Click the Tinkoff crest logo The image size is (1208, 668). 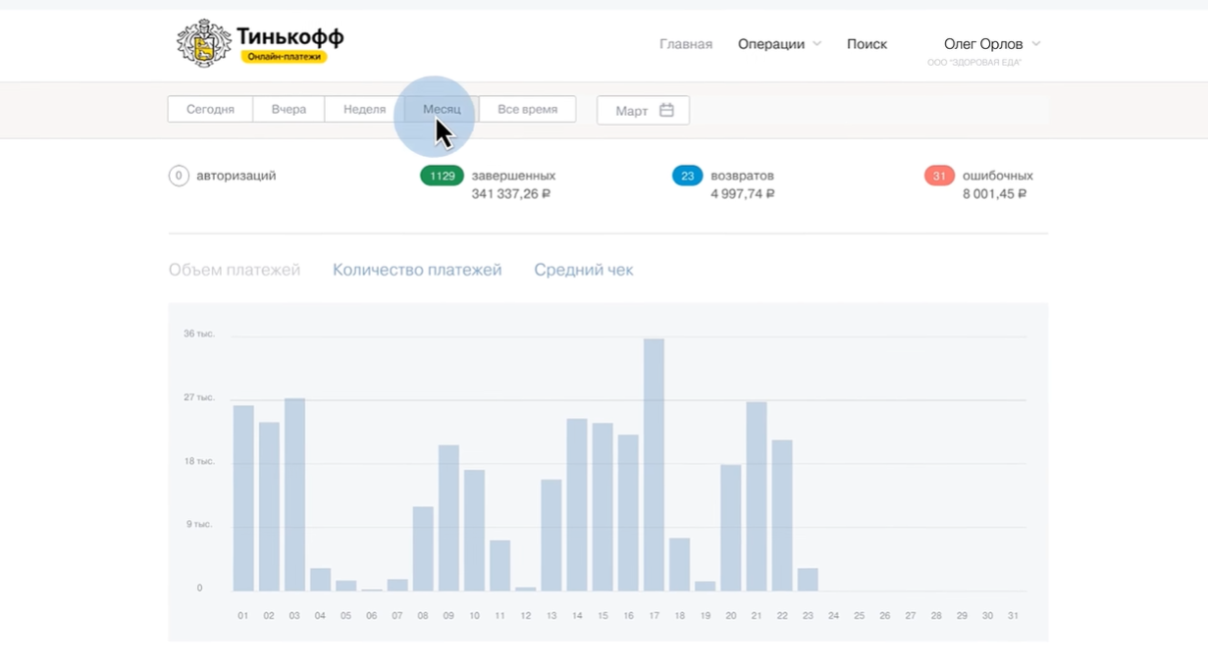(203, 43)
